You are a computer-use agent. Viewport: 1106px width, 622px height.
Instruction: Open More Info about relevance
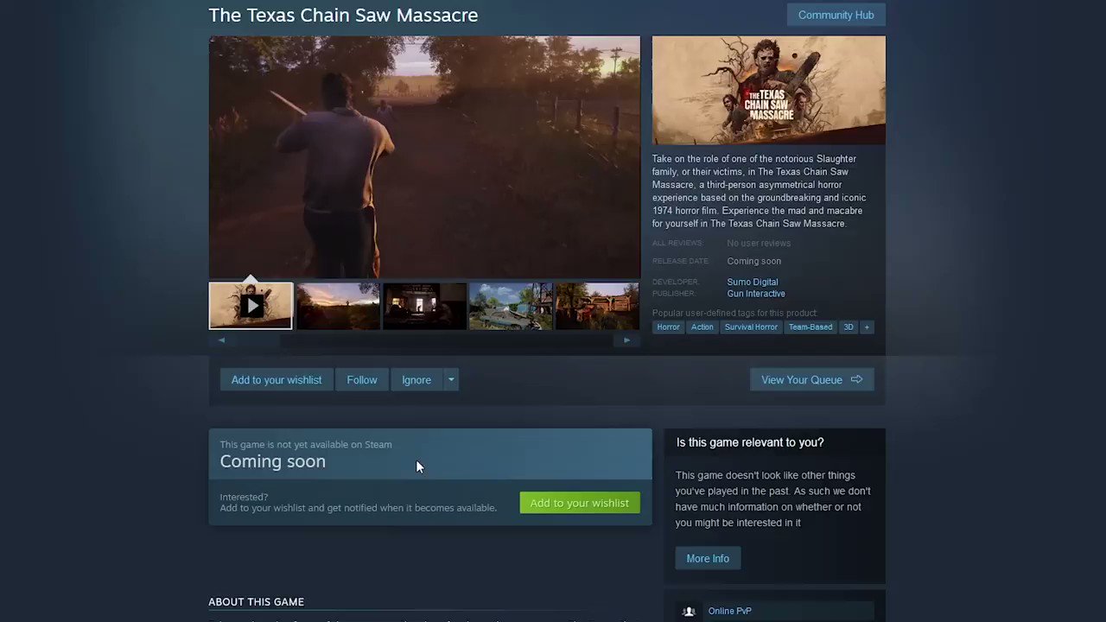point(708,559)
